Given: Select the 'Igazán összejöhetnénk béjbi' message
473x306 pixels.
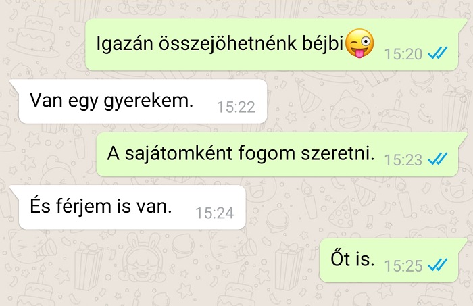Looking at the screenshot, I should pyautogui.click(x=272, y=45).
